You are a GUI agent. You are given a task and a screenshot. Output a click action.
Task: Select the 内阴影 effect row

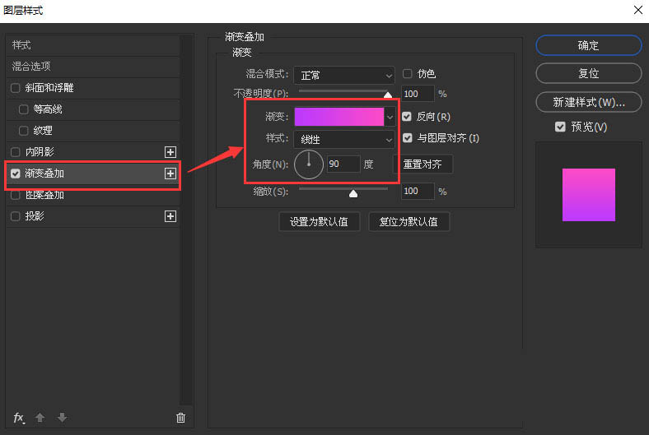tap(93, 152)
